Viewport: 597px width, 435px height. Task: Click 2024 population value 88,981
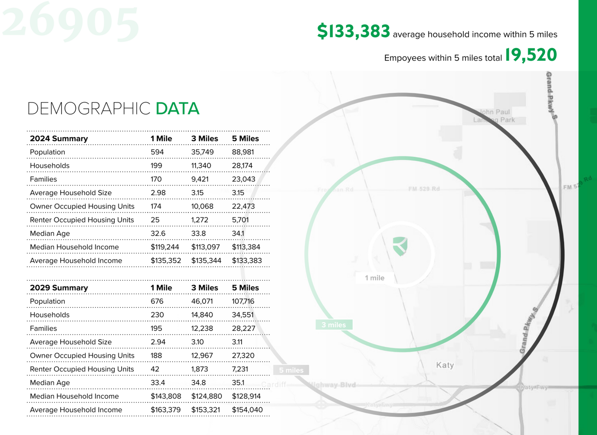click(243, 152)
